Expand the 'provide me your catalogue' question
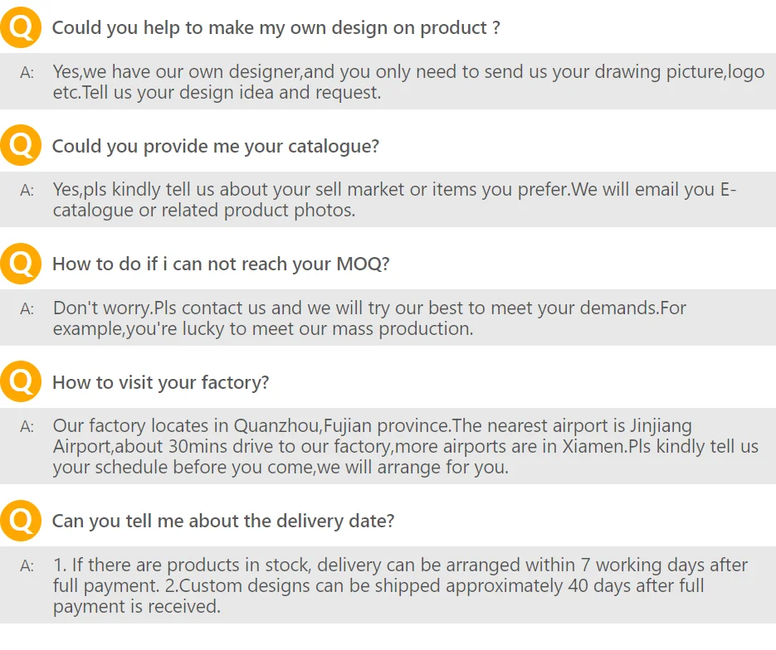 pos(215,147)
